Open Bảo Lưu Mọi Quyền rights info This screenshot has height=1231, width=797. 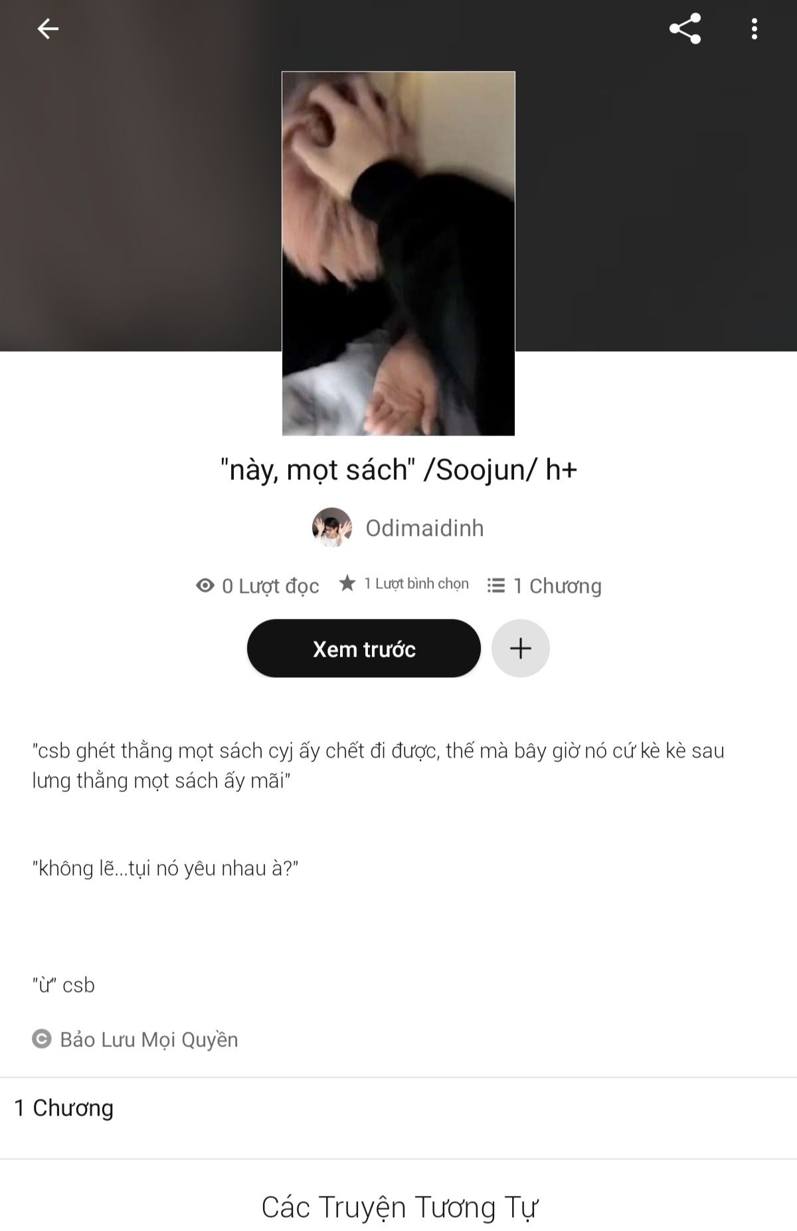pyautogui.click(x=149, y=1039)
